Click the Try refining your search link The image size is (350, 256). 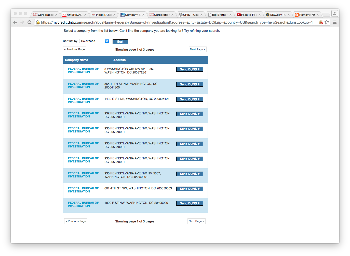(x=202, y=31)
